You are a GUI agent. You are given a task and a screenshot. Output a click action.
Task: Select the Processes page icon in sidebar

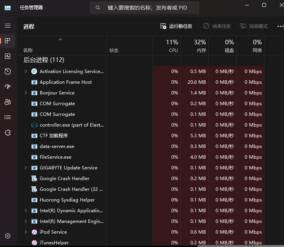[x=8, y=41]
